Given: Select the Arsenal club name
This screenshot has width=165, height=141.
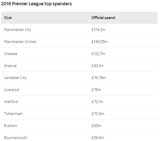Looking at the screenshot, I should click(x=10, y=66).
